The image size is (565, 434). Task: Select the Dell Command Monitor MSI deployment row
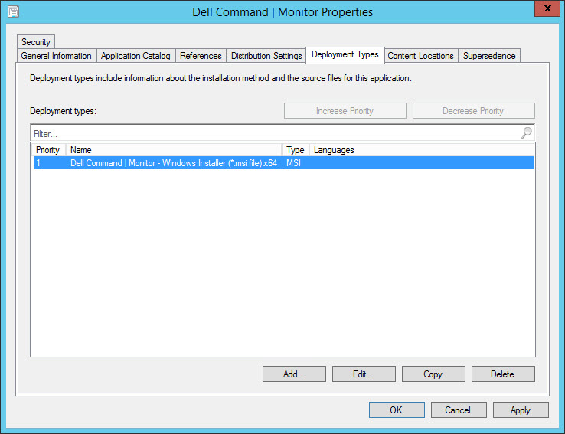coord(173,163)
